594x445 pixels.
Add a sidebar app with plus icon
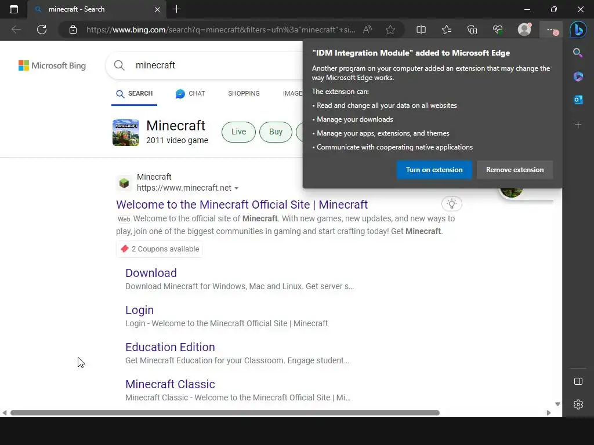578,125
